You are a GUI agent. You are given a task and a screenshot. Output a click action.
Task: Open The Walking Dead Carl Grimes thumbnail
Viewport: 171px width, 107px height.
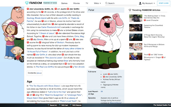tap(136, 18)
